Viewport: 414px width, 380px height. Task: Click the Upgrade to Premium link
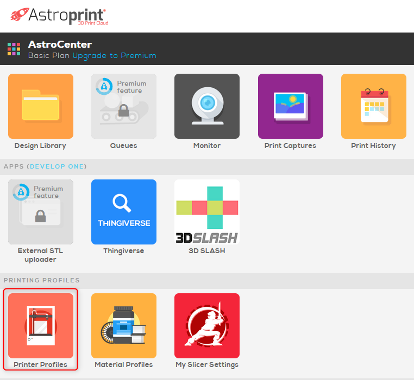click(x=114, y=56)
